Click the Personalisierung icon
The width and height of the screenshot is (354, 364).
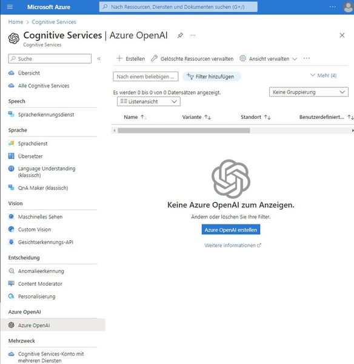pyautogui.click(x=11, y=296)
